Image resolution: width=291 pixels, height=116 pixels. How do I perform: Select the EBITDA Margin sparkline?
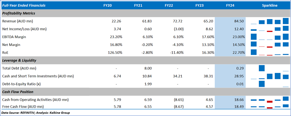269,37
